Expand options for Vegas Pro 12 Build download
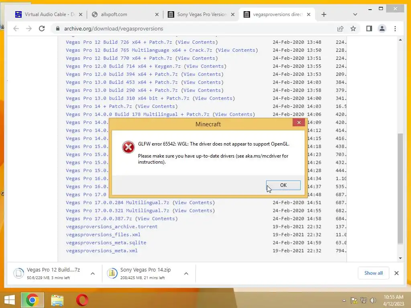Image resolution: width=411 pixels, height=308 pixels. [93, 274]
